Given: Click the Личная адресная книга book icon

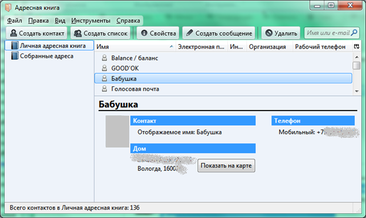Looking at the screenshot, I should (x=15, y=45).
